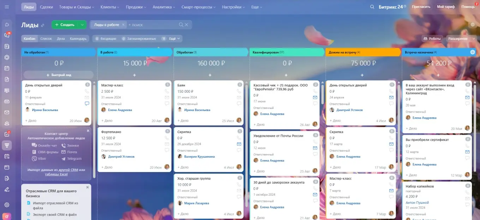Close the 'Отраслевые CRM' panel
Screen dimensions: 480x220
point(88,187)
